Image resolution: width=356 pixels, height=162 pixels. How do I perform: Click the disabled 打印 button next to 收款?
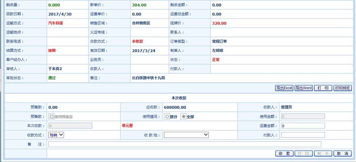coord(304,154)
